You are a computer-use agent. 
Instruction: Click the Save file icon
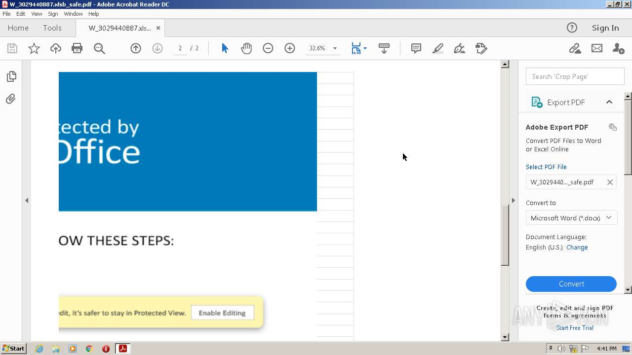[12, 48]
